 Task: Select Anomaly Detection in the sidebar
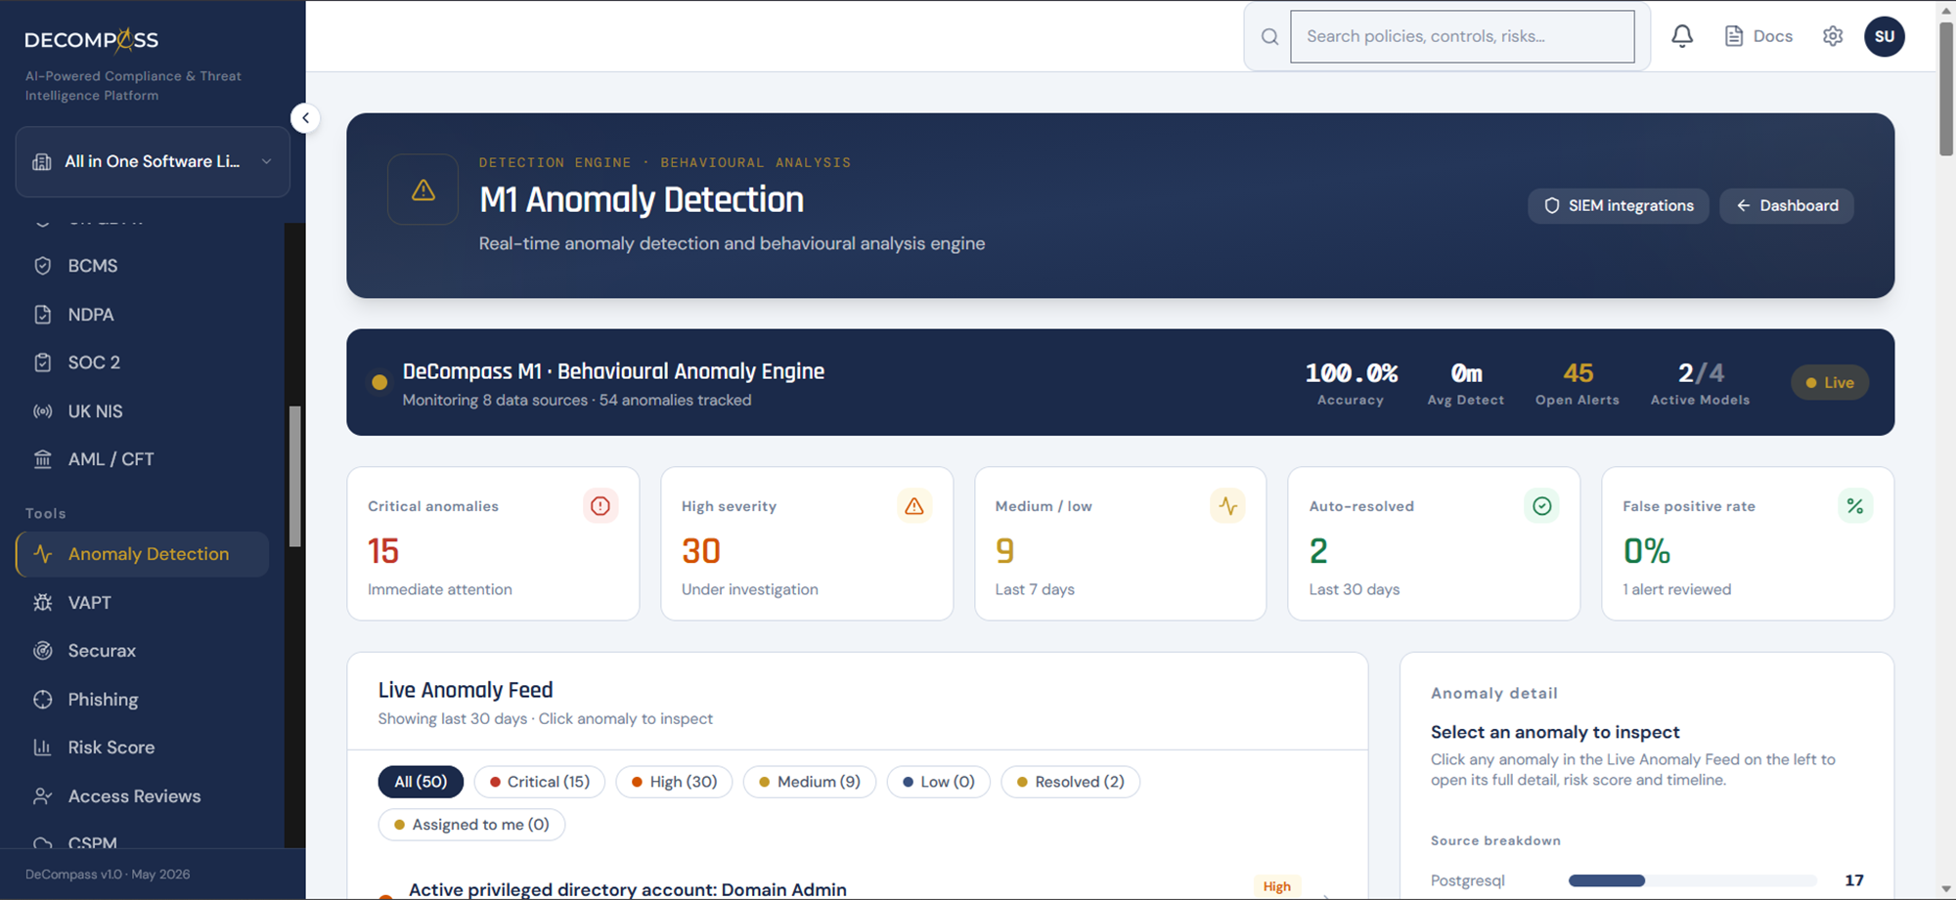pos(143,554)
